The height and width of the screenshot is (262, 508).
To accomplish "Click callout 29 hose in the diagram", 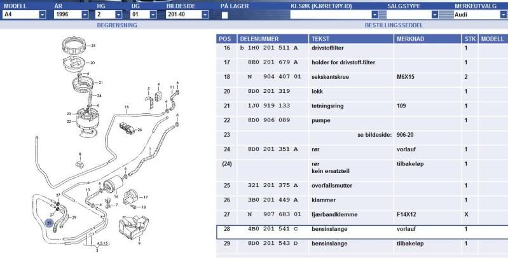I will click(74, 218).
